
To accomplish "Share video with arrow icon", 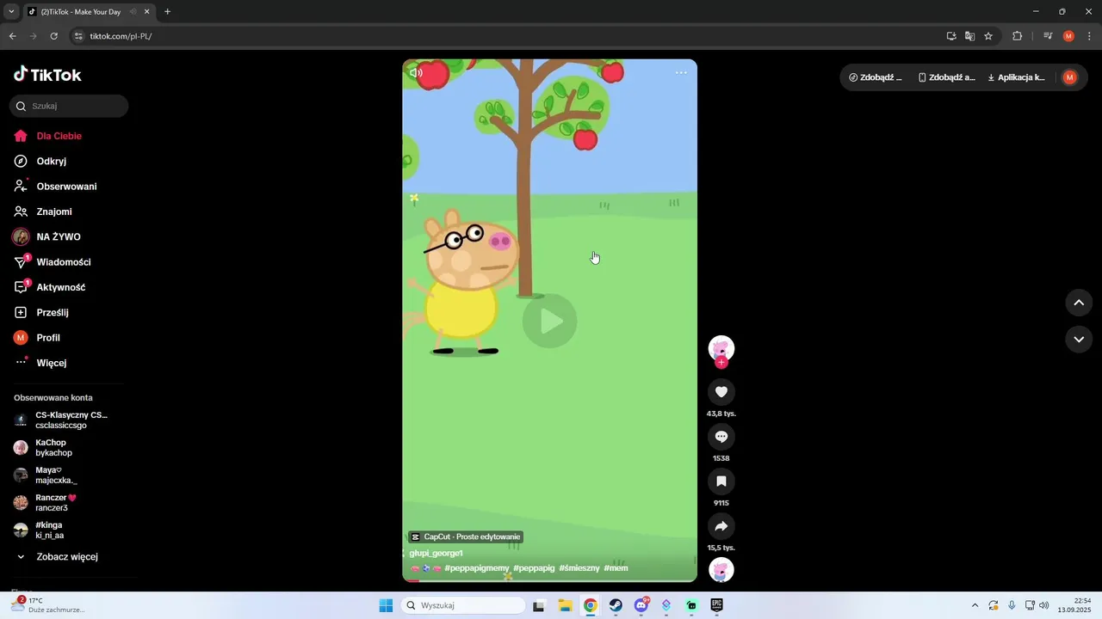I will point(721,526).
